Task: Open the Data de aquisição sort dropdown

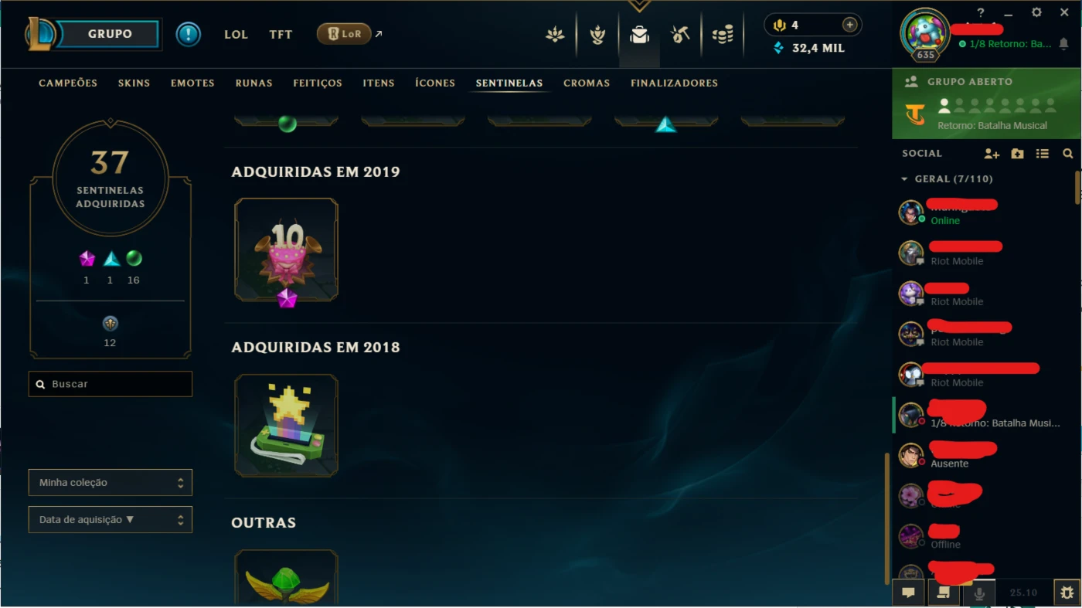Action: pyautogui.click(x=111, y=519)
